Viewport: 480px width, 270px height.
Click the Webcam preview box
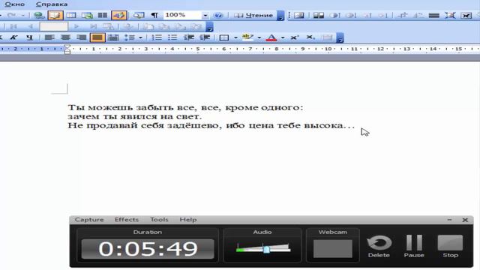point(333,248)
